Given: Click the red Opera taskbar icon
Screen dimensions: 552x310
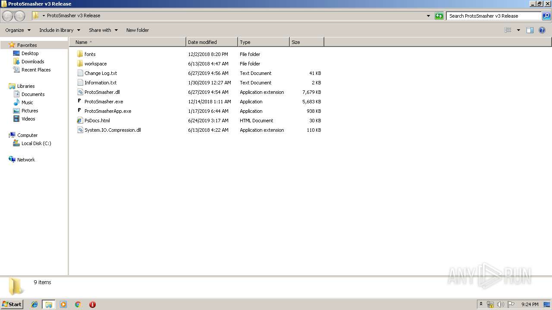Looking at the screenshot, I should point(92,304).
